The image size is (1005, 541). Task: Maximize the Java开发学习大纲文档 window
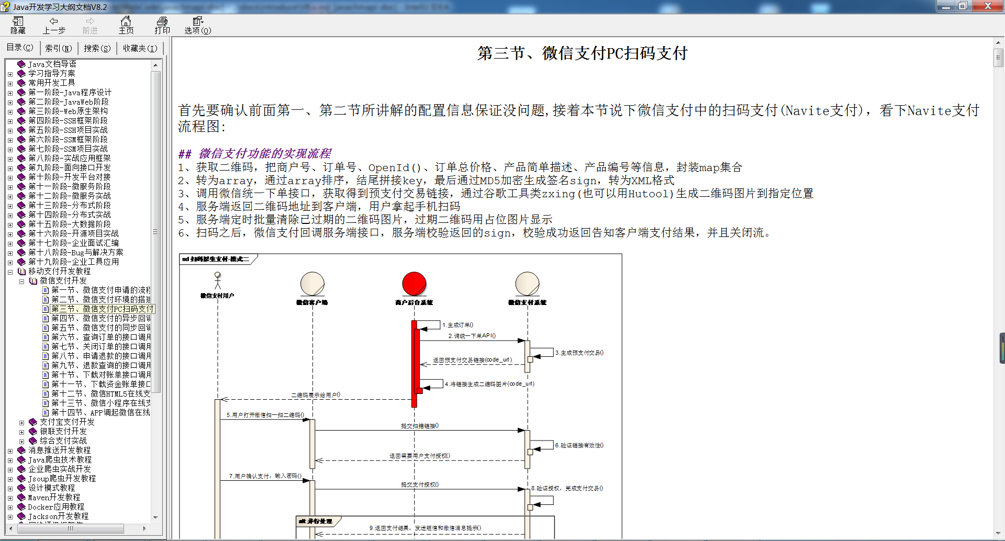(x=963, y=6)
